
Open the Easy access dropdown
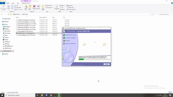[49, 8]
